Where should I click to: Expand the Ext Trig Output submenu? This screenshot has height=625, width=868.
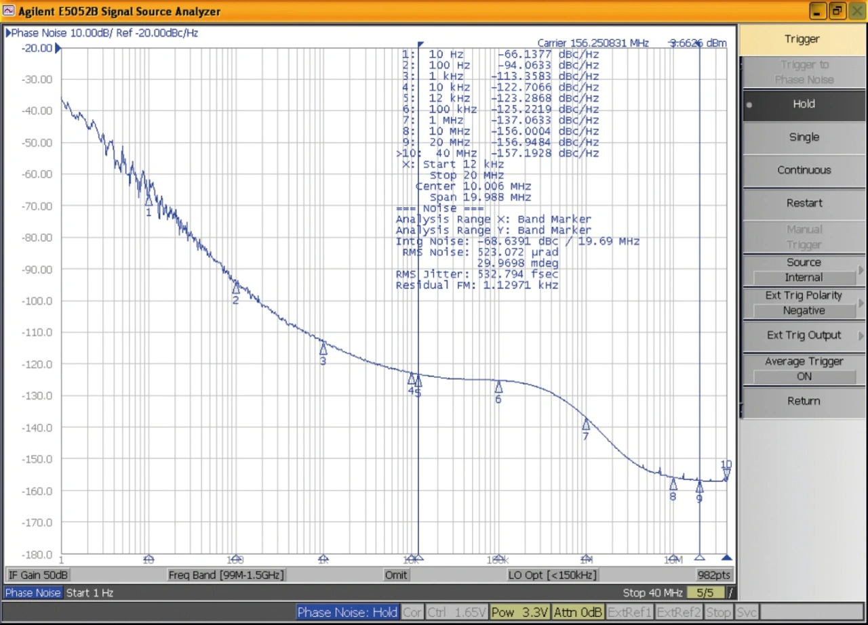tap(803, 335)
